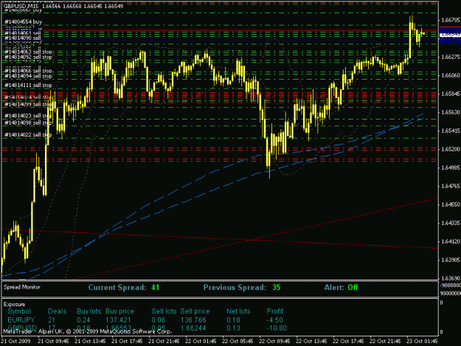
Task: Click the Exposure indicator title
Action: pyautogui.click(x=15, y=304)
